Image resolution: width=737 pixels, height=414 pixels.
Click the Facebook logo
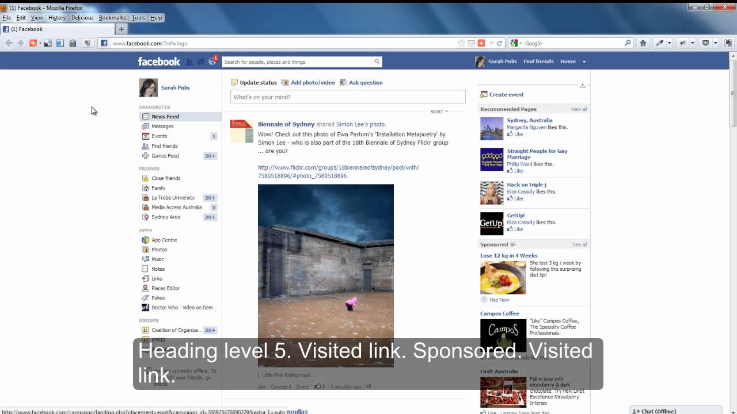(x=159, y=62)
